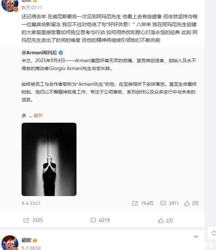Click the 昨天 07:11 timestamp
The width and height of the screenshot is (216, 250).
[x=32, y=7]
